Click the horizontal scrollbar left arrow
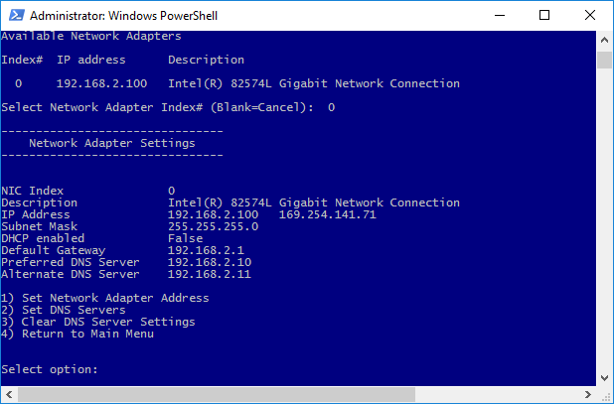 point(9,394)
